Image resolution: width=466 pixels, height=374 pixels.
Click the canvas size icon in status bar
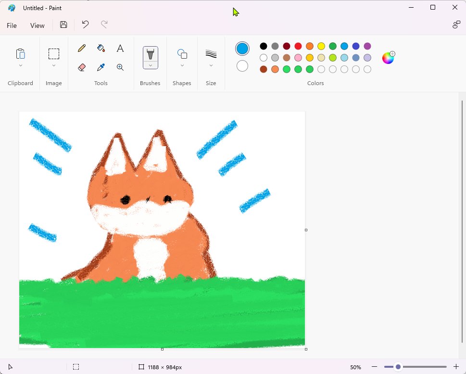[141, 367]
